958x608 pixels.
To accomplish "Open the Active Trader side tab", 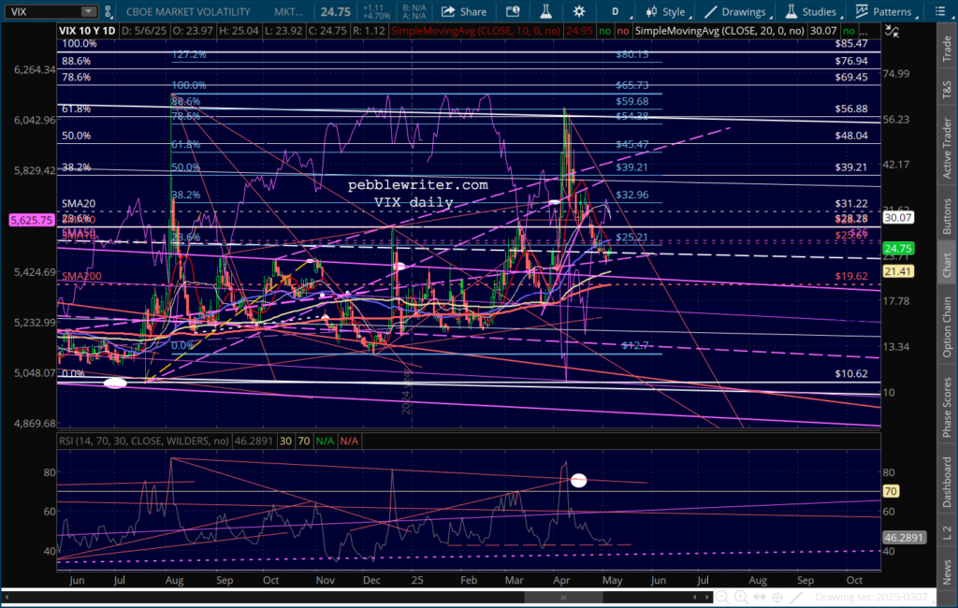I will click(948, 149).
